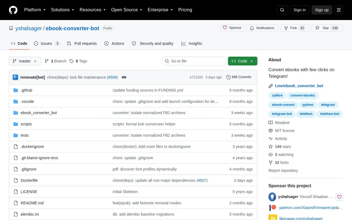The height and width of the screenshot is (220, 352).
Task: Expand the Enterprise menu
Action: coord(160,10)
